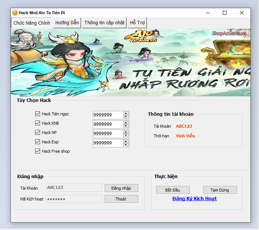The width and height of the screenshot is (259, 230).
Task: Open the Hỗ Trợ tab
Action: point(137,23)
